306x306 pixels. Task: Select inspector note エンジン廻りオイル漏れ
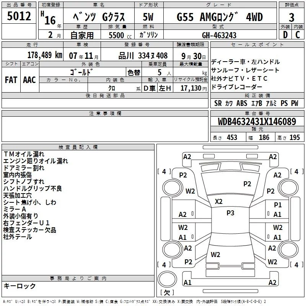pos(36,161)
